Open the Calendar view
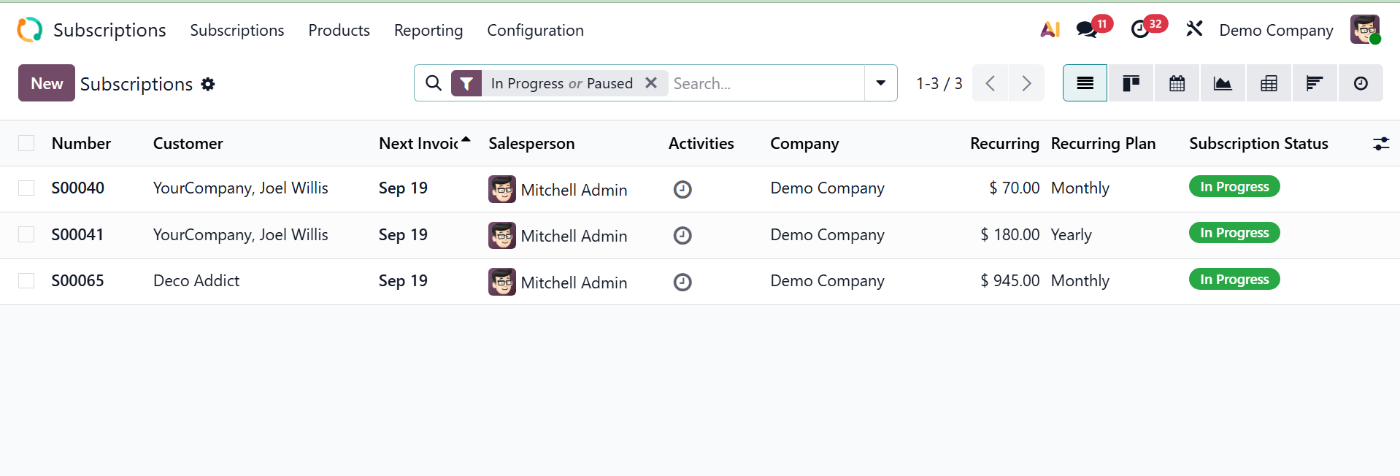Screen dimensions: 1400x476 pos(1177,83)
